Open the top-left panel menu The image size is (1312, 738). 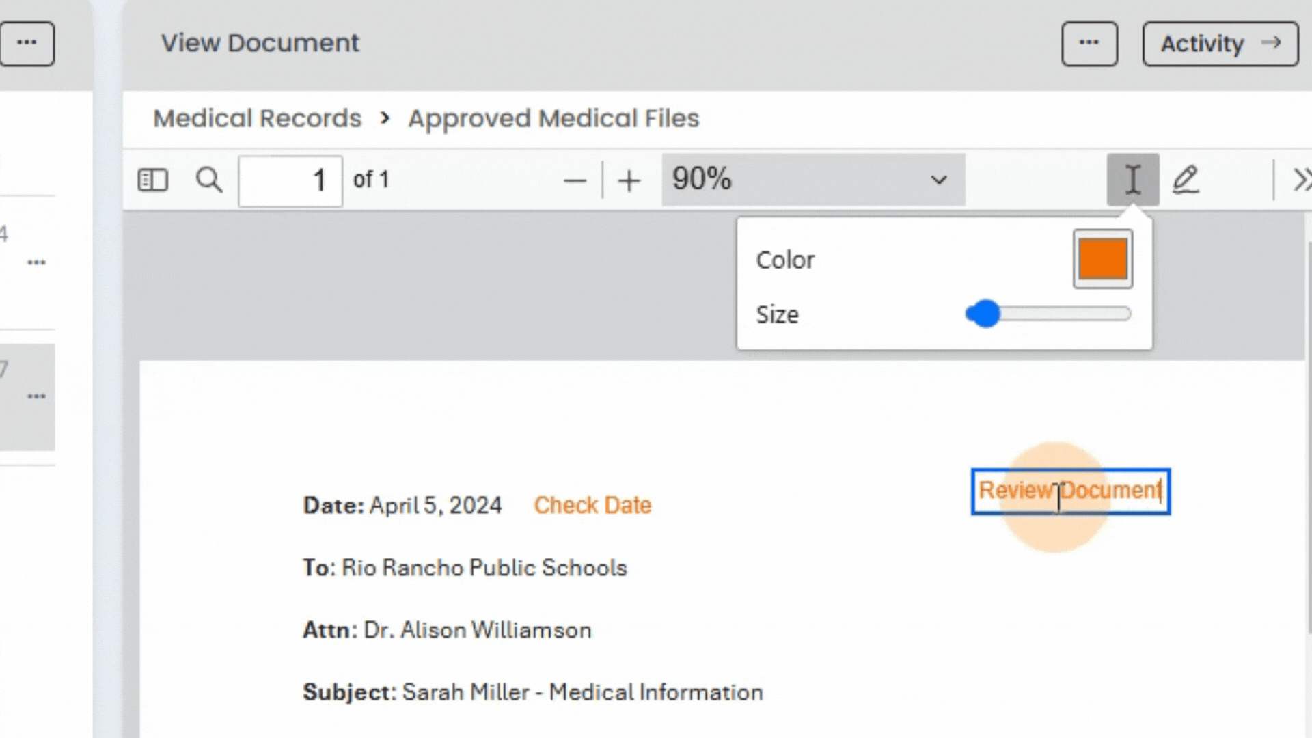27,43
